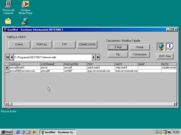Click the NOTE column header
181x135 pixels.
coord(169,64)
